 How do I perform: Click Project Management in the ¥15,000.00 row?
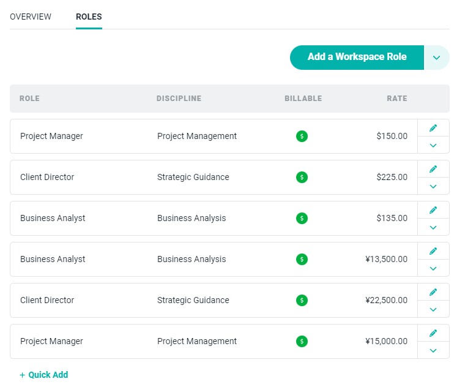pos(197,341)
